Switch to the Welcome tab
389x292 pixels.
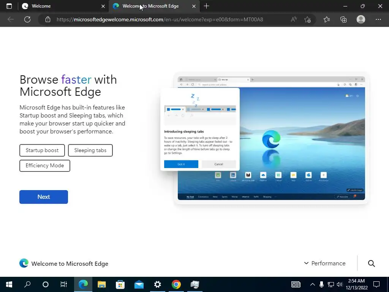click(x=63, y=6)
